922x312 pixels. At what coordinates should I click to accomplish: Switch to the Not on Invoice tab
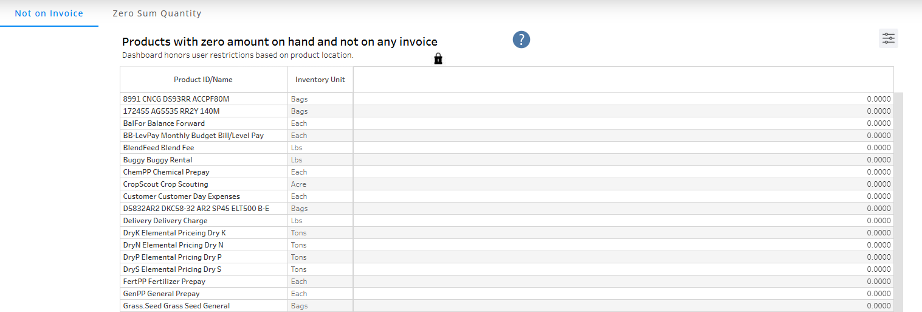coord(49,13)
